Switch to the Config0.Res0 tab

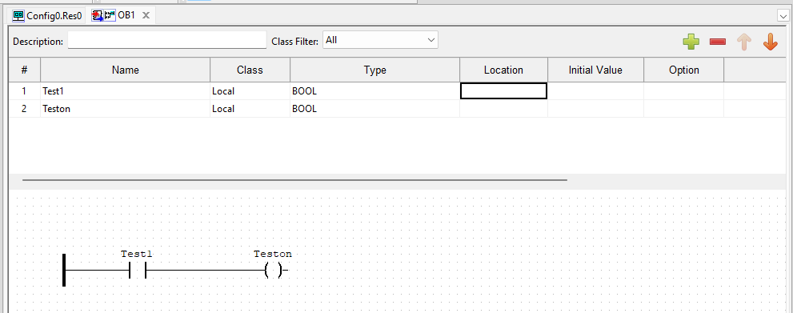tap(47, 16)
